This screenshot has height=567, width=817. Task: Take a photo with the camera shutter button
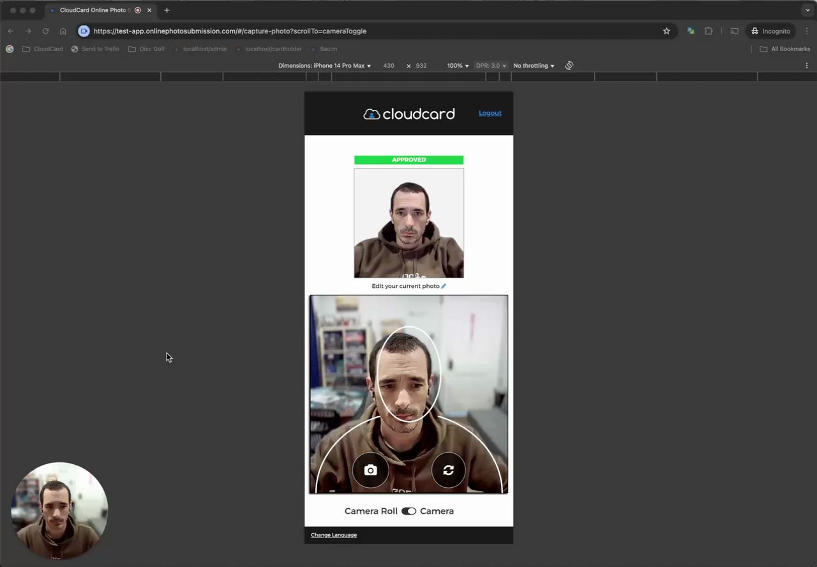click(x=370, y=471)
